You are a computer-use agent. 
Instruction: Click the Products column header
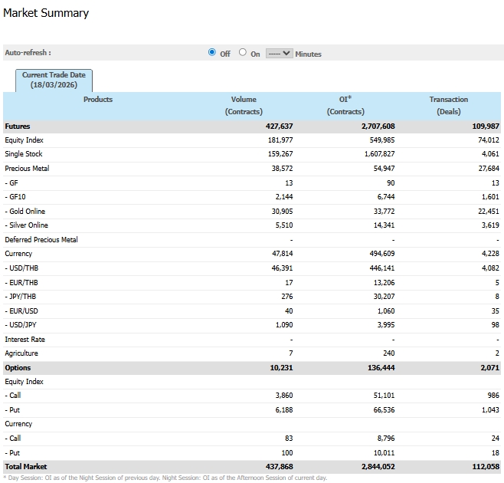pyautogui.click(x=98, y=100)
